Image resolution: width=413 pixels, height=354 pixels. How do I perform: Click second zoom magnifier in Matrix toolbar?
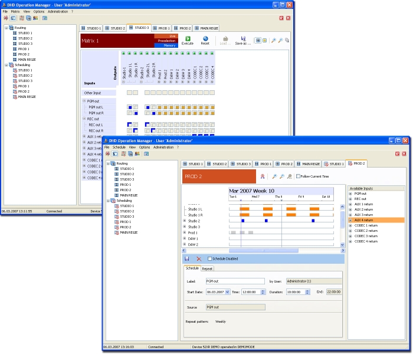point(280,40)
